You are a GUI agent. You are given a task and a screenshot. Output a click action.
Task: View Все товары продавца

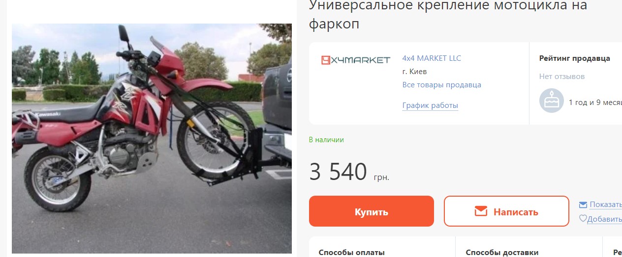pos(441,85)
